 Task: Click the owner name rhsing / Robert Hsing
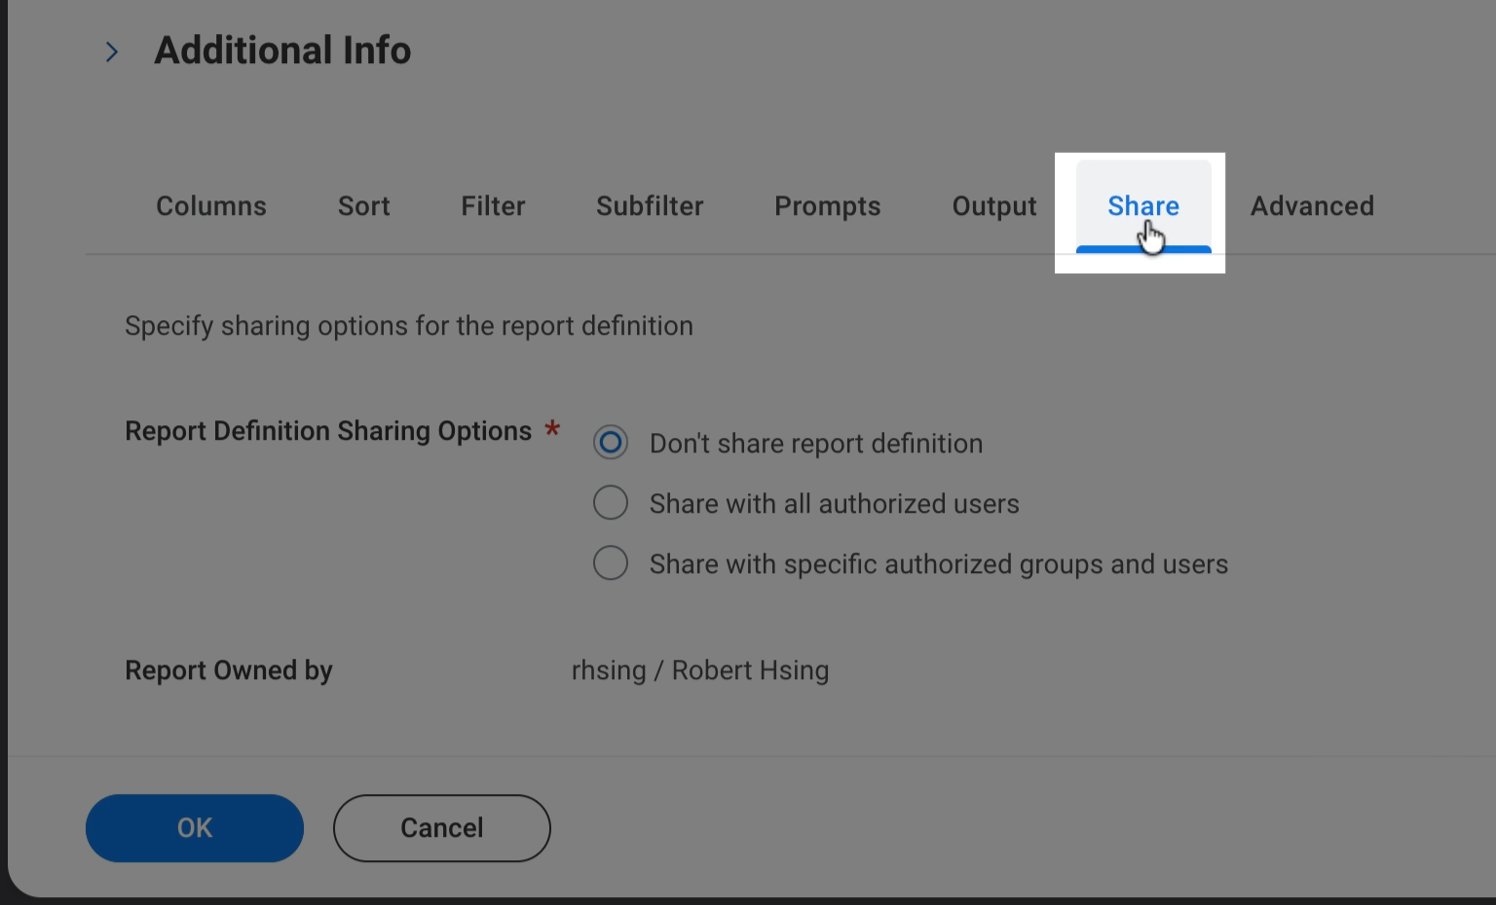click(700, 670)
